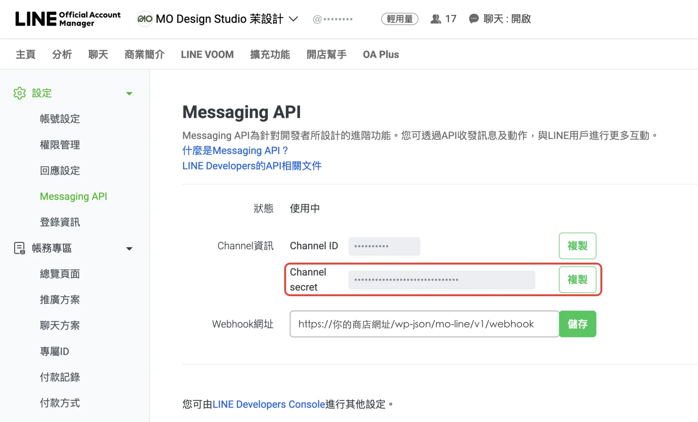Image resolution: width=698 pixels, height=422 pixels.
Task: Collapse the 帳務專區 section arrow
Action: click(129, 249)
